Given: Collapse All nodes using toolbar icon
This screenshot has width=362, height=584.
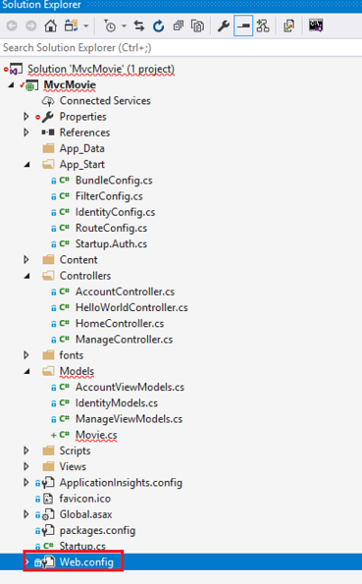Looking at the screenshot, I should pyautogui.click(x=179, y=26).
